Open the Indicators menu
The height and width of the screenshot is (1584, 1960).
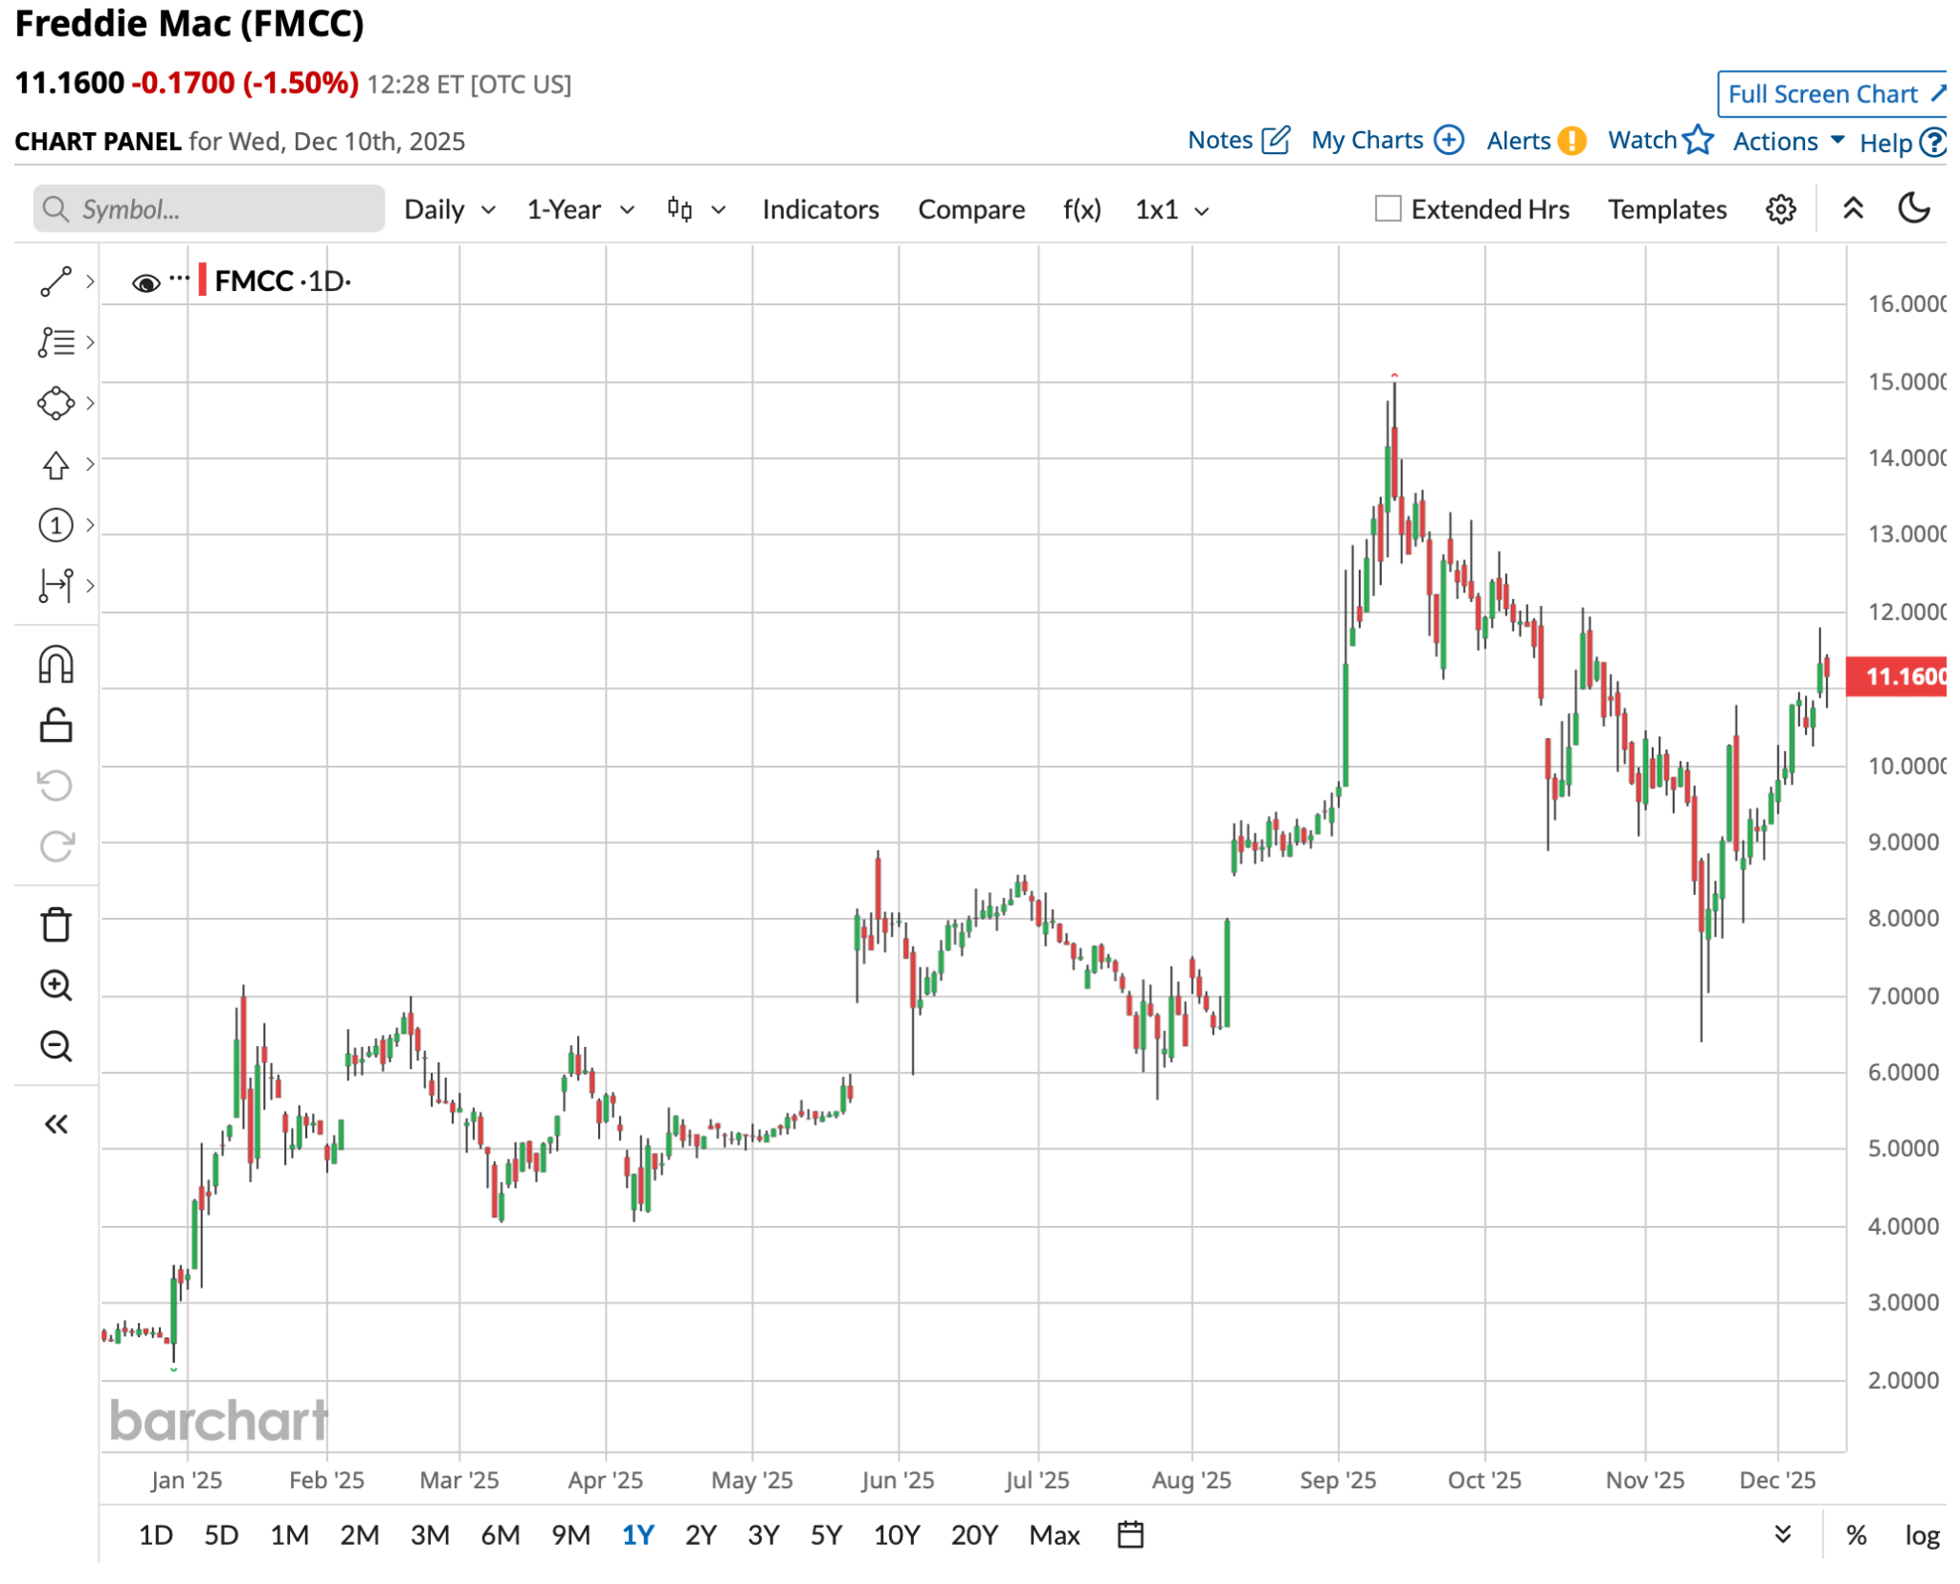820,210
